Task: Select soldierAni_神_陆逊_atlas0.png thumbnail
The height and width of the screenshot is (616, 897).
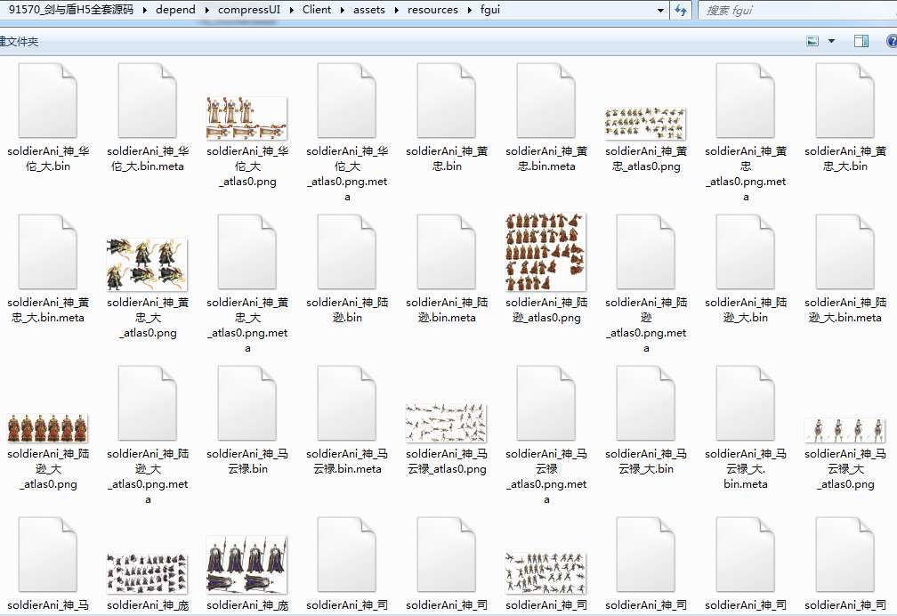Action: (x=545, y=252)
